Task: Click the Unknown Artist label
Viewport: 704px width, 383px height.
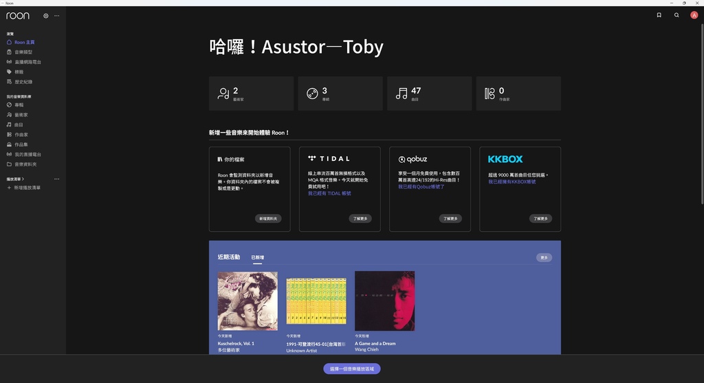Action: click(x=302, y=351)
